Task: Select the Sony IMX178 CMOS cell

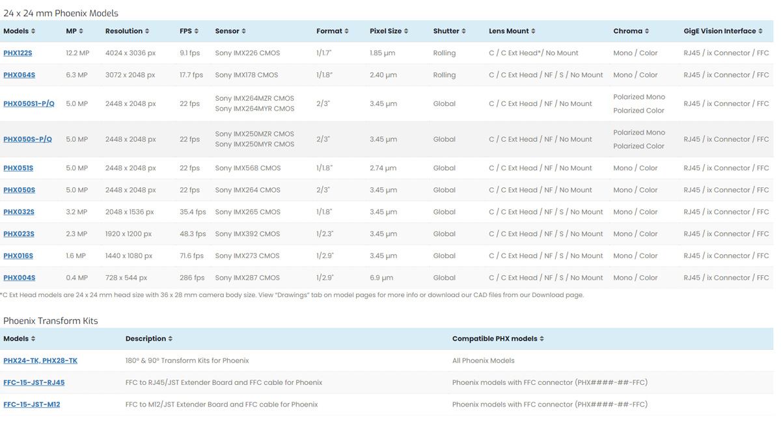Action: click(x=247, y=75)
